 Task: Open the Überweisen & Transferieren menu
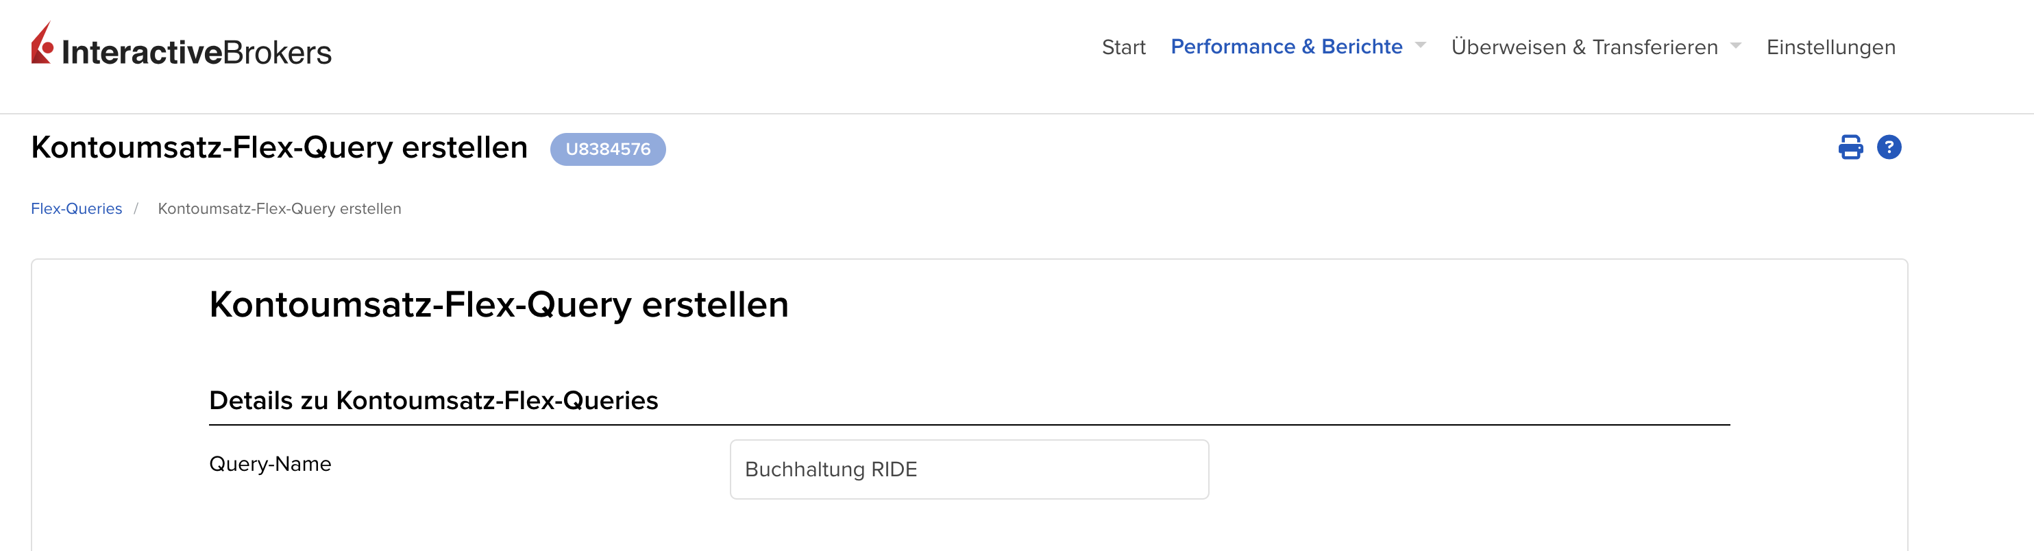coord(1584,47)
